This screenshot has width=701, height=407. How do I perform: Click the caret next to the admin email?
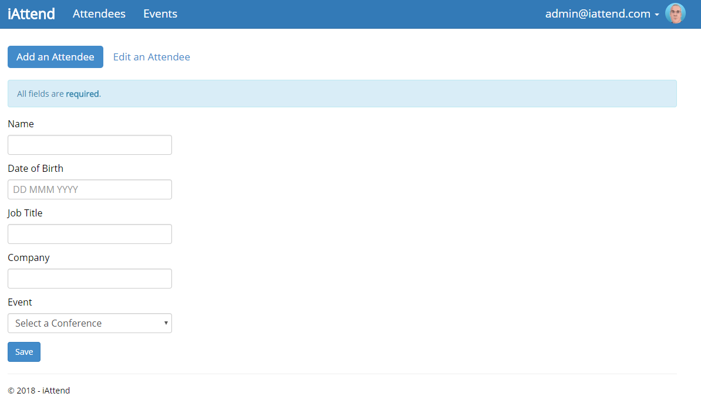pos(657,15)
